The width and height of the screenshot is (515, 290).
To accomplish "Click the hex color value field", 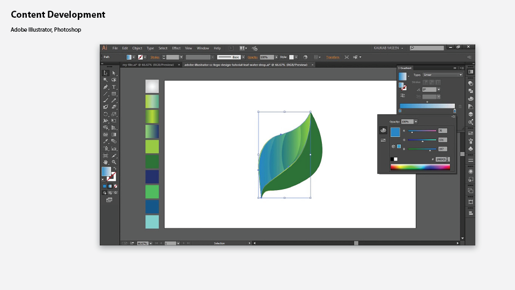I will [440, 159].
